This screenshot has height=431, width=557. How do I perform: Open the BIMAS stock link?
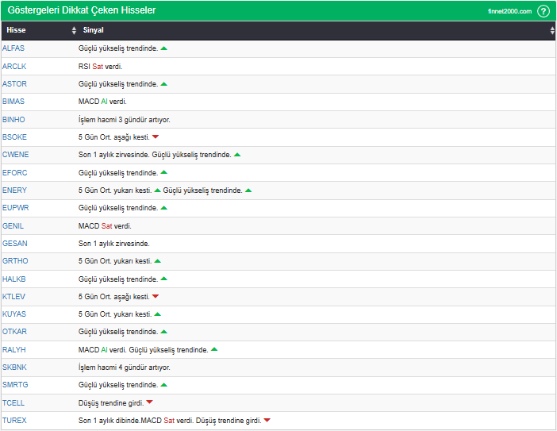point(13,102)
